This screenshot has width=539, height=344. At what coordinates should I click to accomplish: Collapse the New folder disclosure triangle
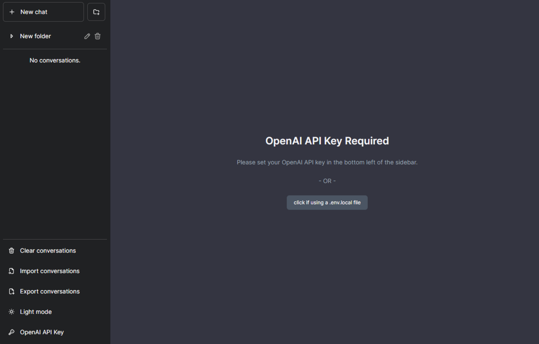click(11, 36)
